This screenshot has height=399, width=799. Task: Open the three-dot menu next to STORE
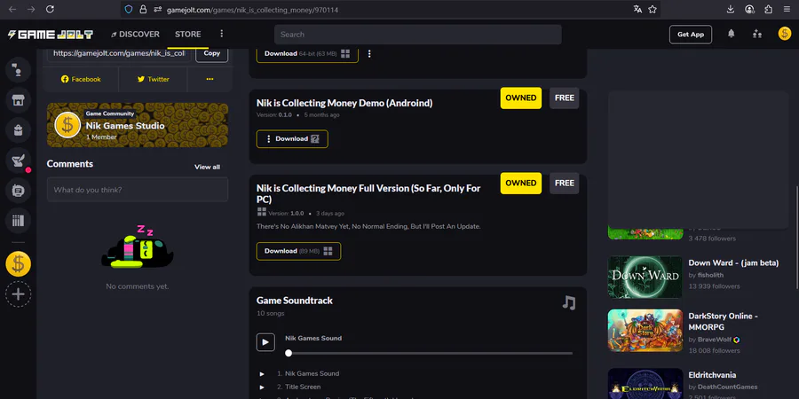tap(221, 34)
